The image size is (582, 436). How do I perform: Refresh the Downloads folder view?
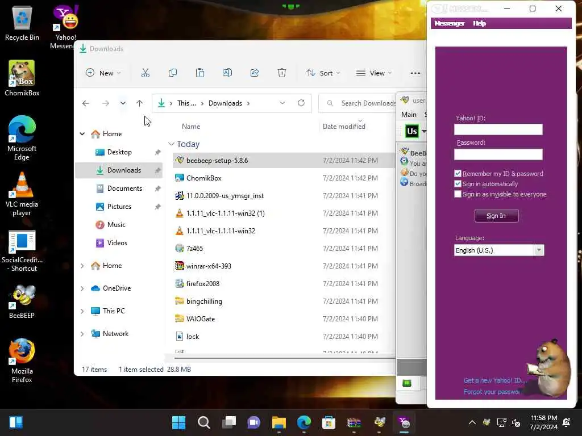(x=301, y=103)
